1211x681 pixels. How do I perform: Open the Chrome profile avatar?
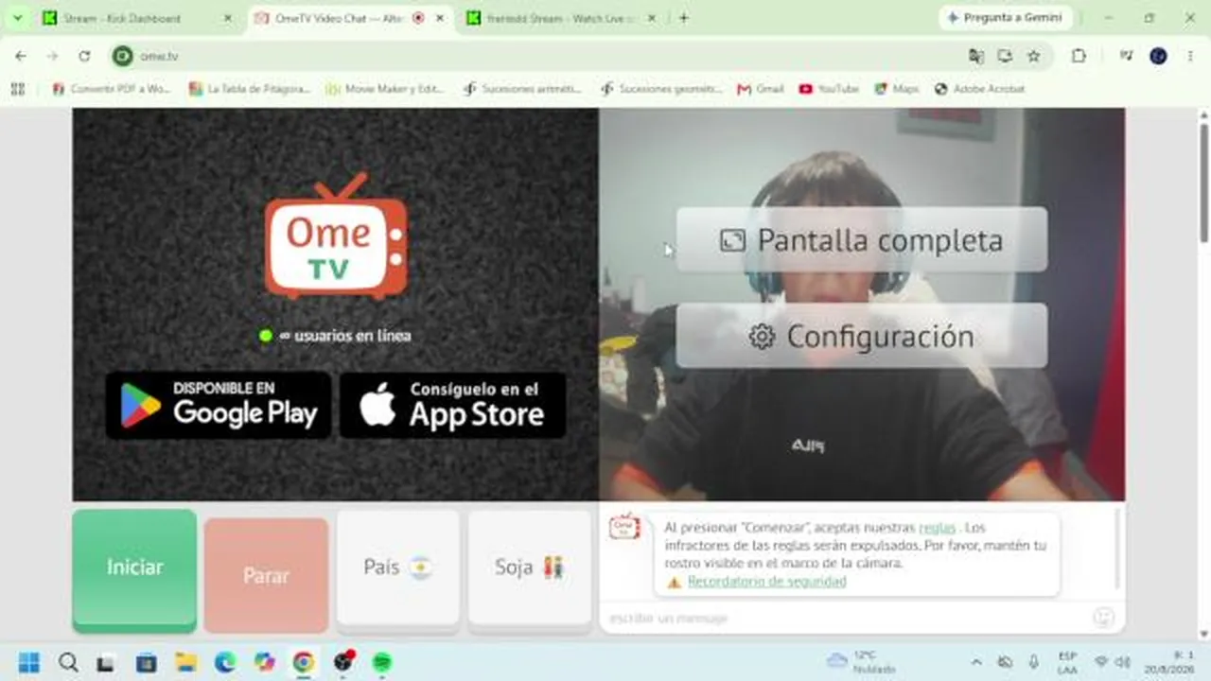tap(1158, 56)
